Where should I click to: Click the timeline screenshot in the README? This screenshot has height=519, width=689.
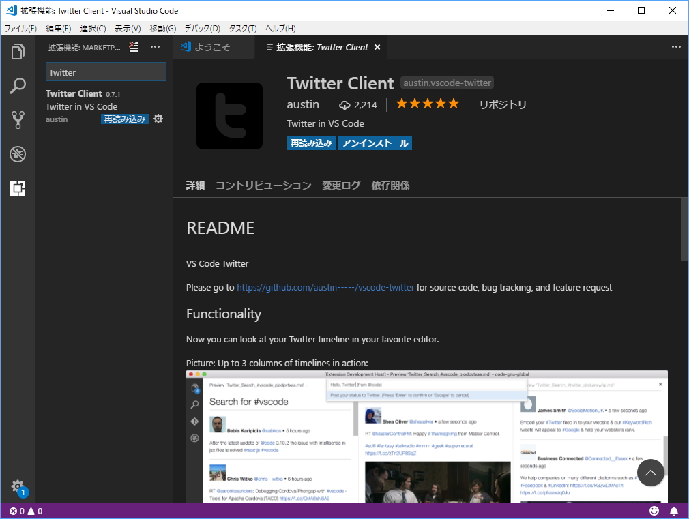(426, 437)
